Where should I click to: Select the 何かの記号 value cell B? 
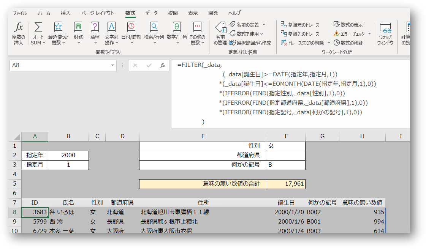click(286, 165)
